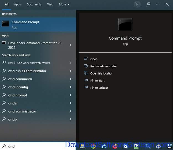Click the search icon beside 'cmder'

point(4,103)
